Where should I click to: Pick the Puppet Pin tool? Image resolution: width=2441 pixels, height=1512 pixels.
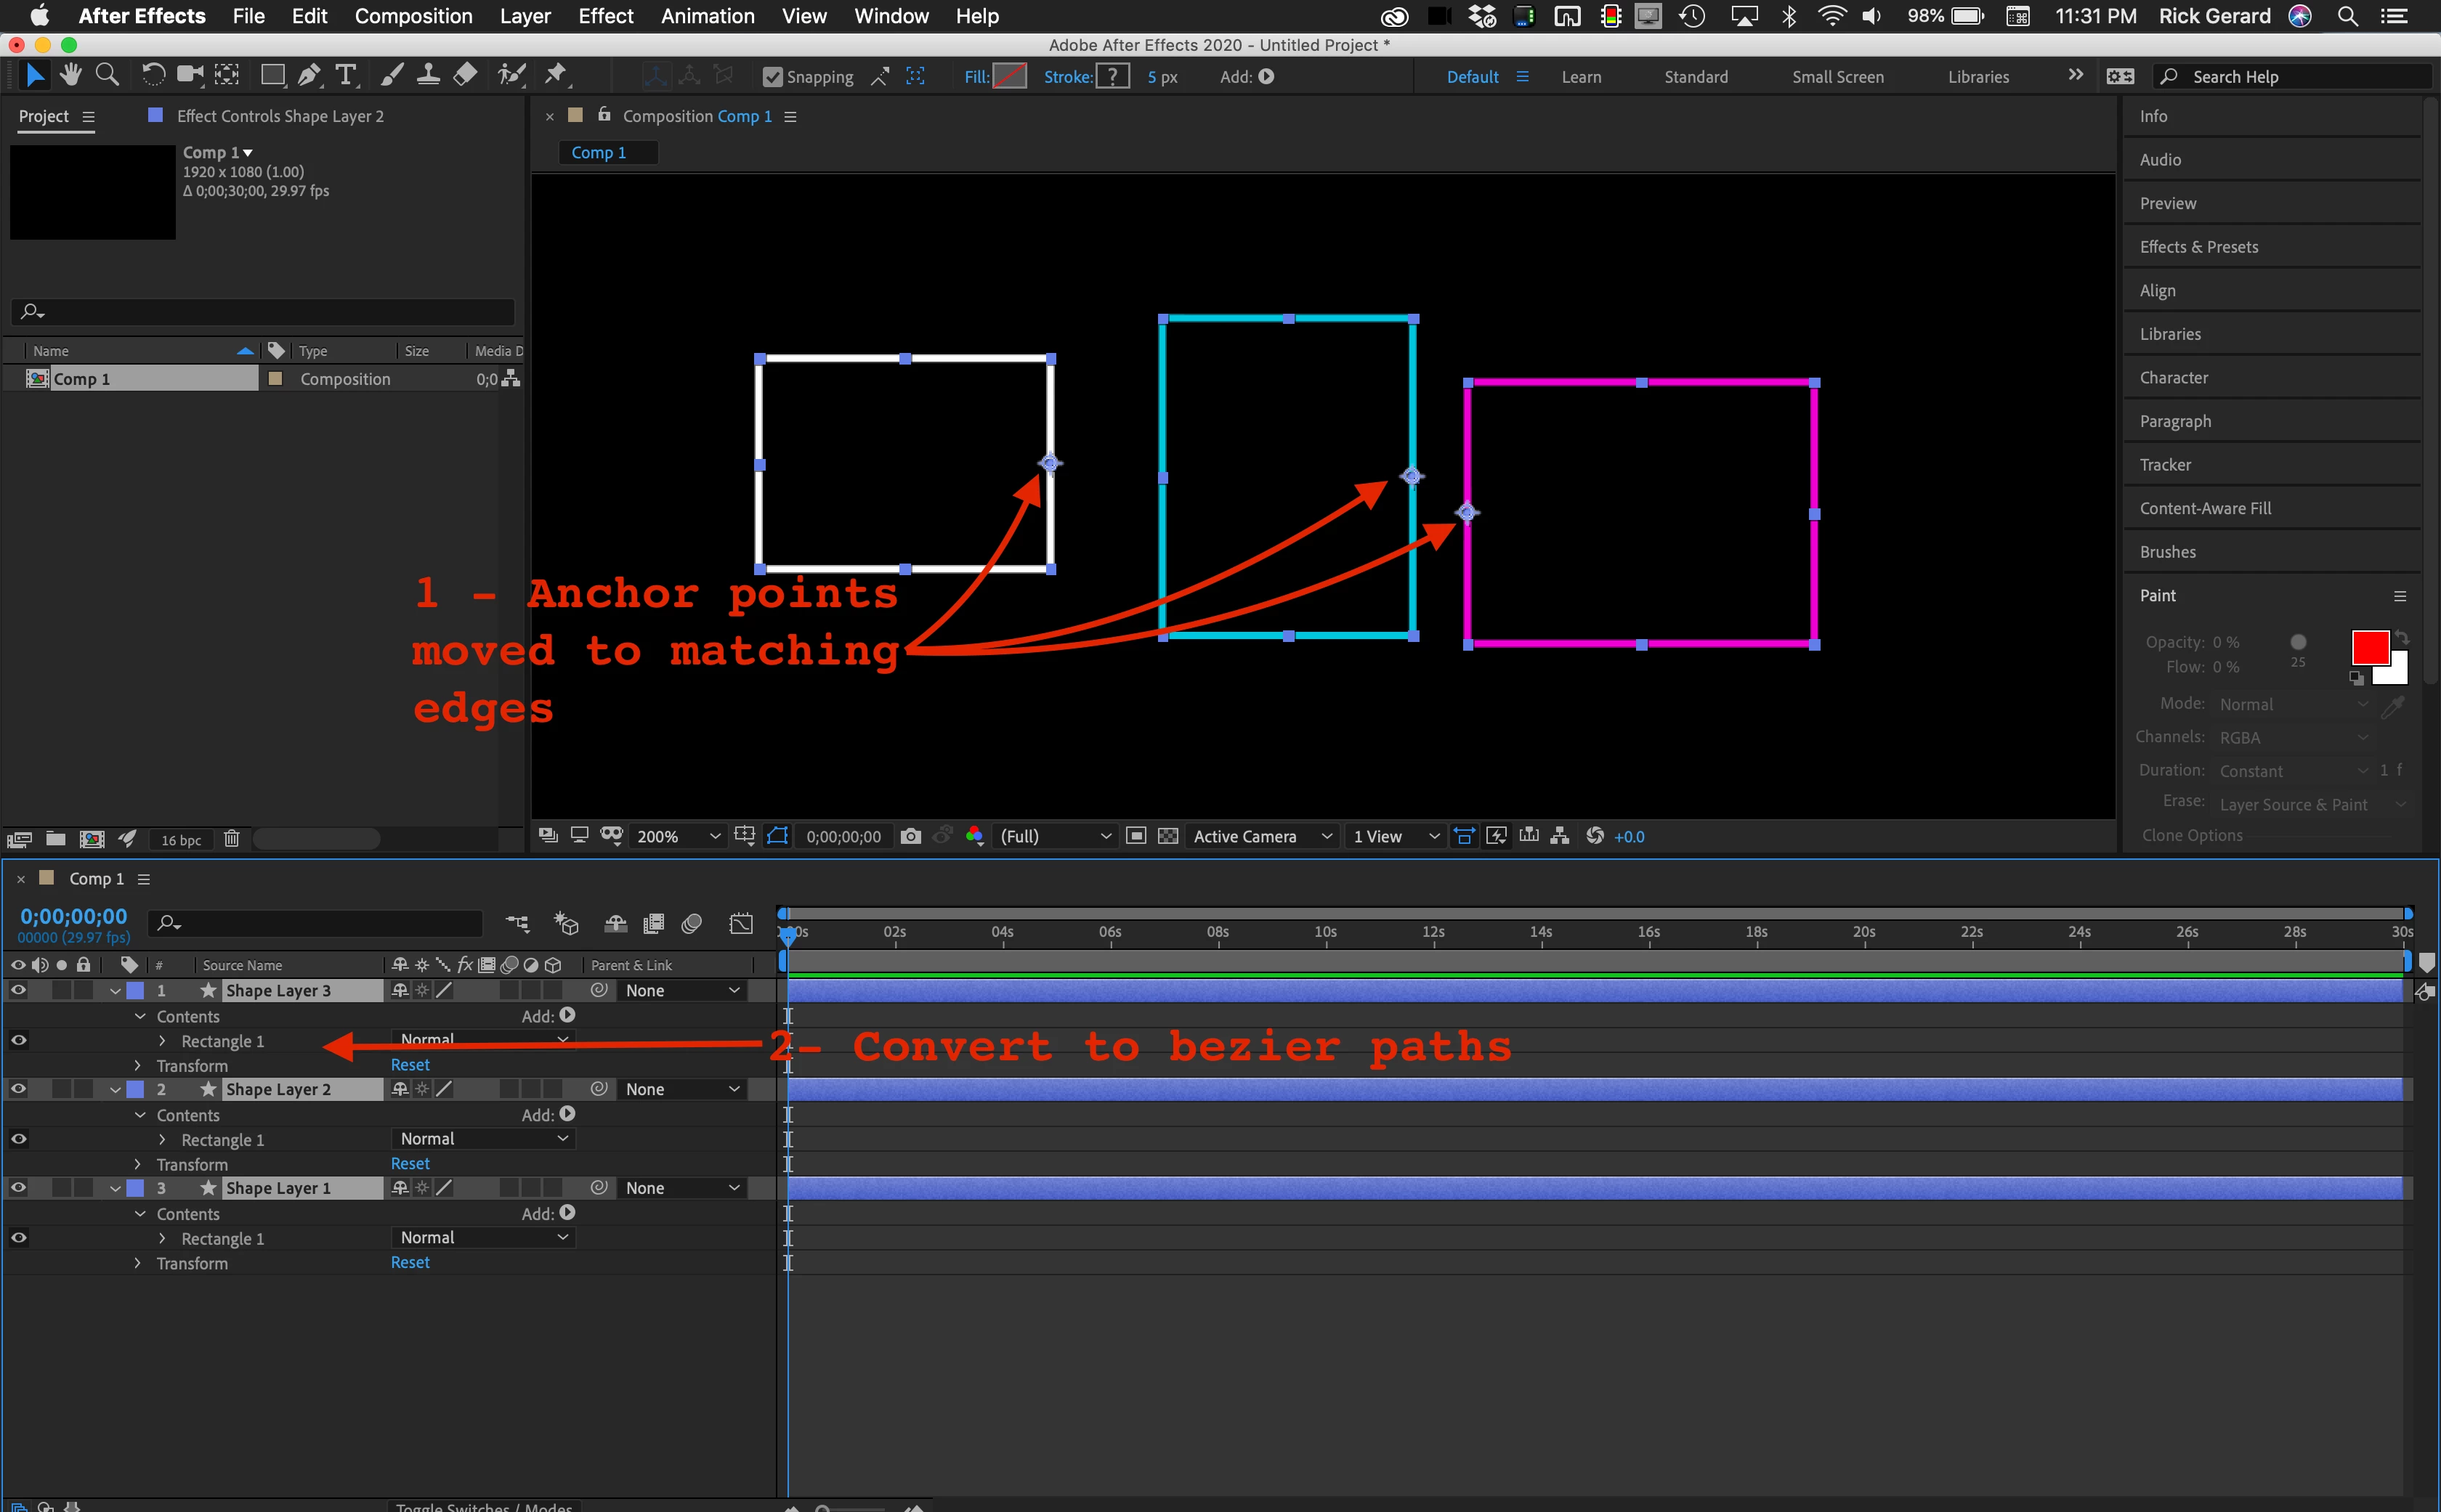556,75
